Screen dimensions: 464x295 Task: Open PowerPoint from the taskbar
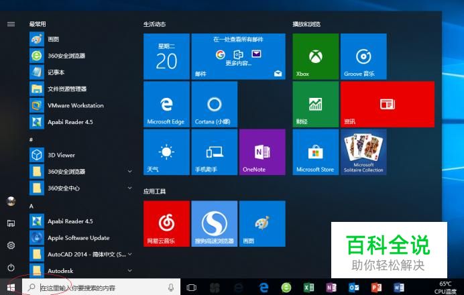coord(376,288)
